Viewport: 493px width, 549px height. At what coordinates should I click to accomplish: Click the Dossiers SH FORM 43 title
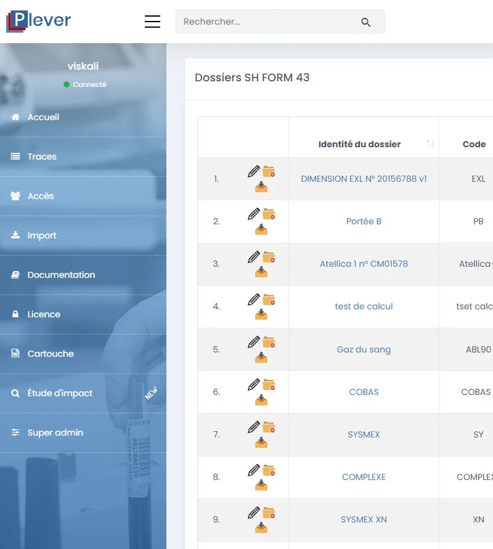252,78
